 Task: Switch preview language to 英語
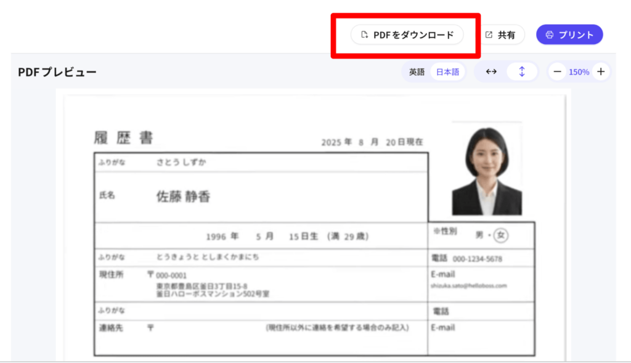[417, 72]
